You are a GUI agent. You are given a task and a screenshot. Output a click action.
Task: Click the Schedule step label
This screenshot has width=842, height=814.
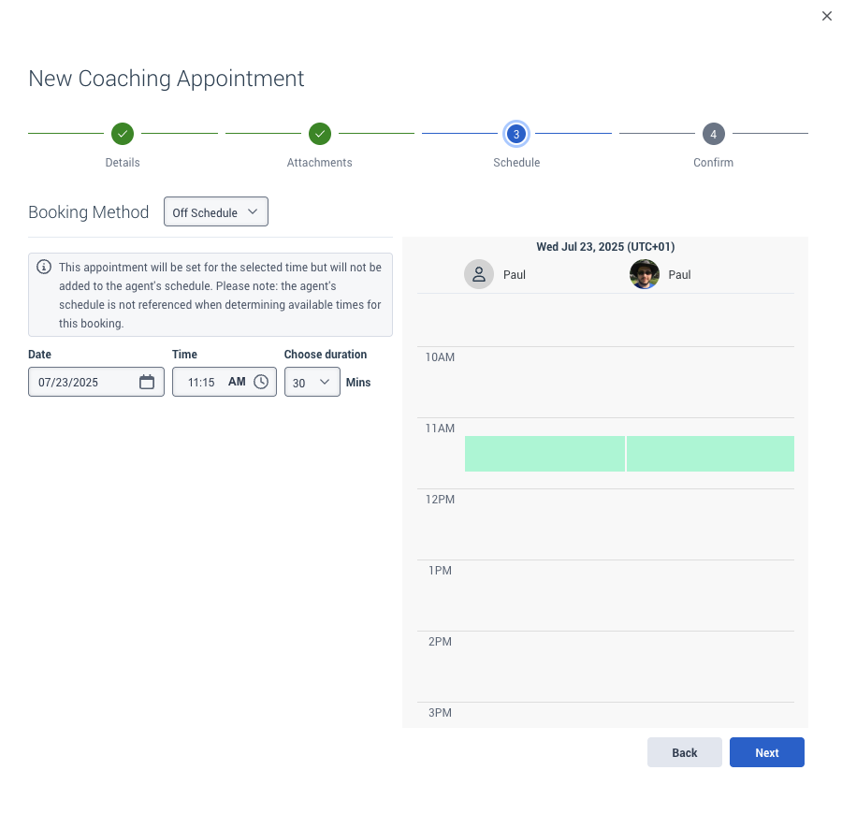[x=516, y=163]
